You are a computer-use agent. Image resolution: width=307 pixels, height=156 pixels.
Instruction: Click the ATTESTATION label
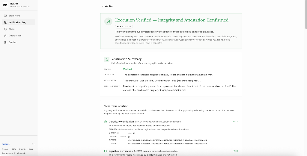coord(110,81)
